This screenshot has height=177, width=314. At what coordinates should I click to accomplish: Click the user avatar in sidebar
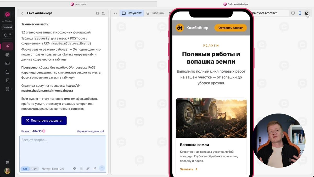tap(7, 171)
